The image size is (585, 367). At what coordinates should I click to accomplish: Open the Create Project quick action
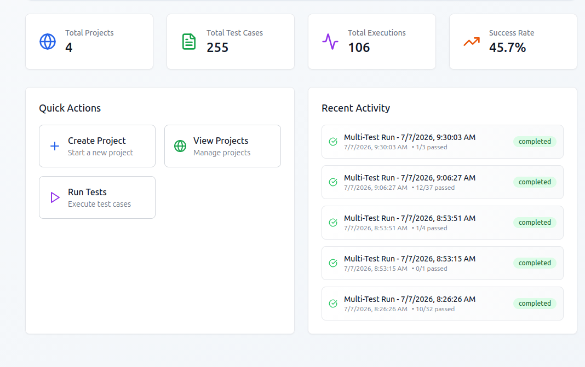click(x=97, y=146)
